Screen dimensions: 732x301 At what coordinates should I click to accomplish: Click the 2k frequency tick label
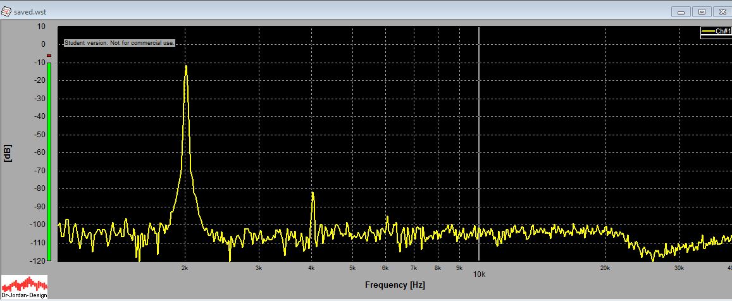(x=185, y=268)
